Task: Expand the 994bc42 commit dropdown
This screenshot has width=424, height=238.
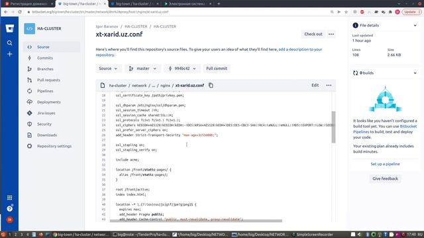Action: click(182, 69)
